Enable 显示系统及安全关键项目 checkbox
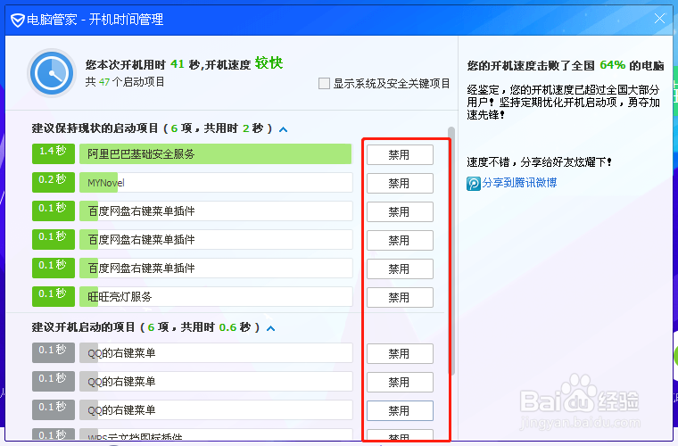The image size is (678, 446). click(324, 84)
